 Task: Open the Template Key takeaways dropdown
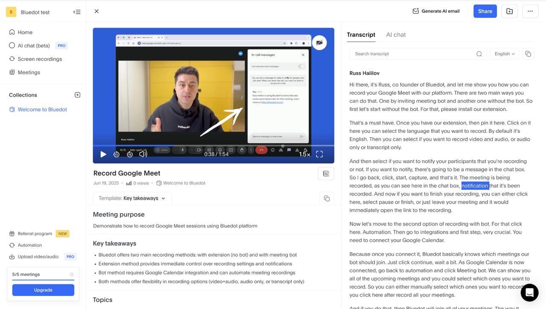132,198
